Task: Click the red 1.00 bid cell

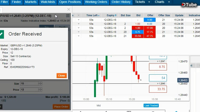Action: [x=137, y=28]
